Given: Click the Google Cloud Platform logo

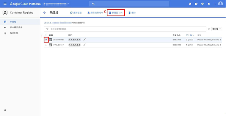Looking at the screenshot, I should pos(25,4).
